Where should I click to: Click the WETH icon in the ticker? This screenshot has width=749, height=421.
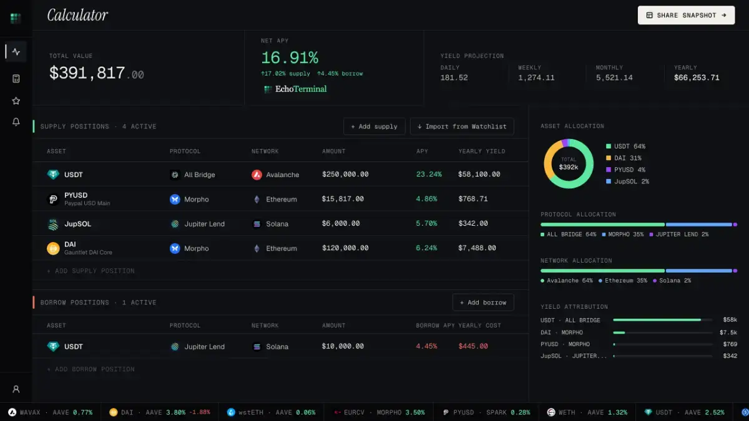[551, 412]
